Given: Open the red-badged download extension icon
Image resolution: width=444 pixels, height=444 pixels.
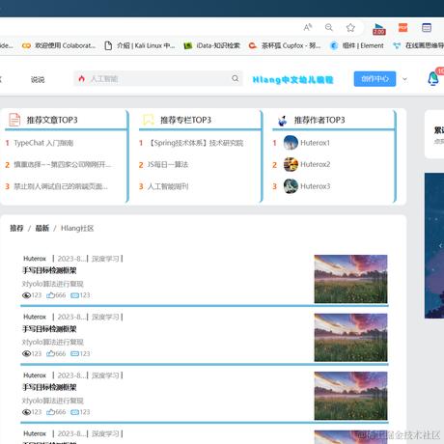Looking at the screenshot, I should [x=379, y=28].
